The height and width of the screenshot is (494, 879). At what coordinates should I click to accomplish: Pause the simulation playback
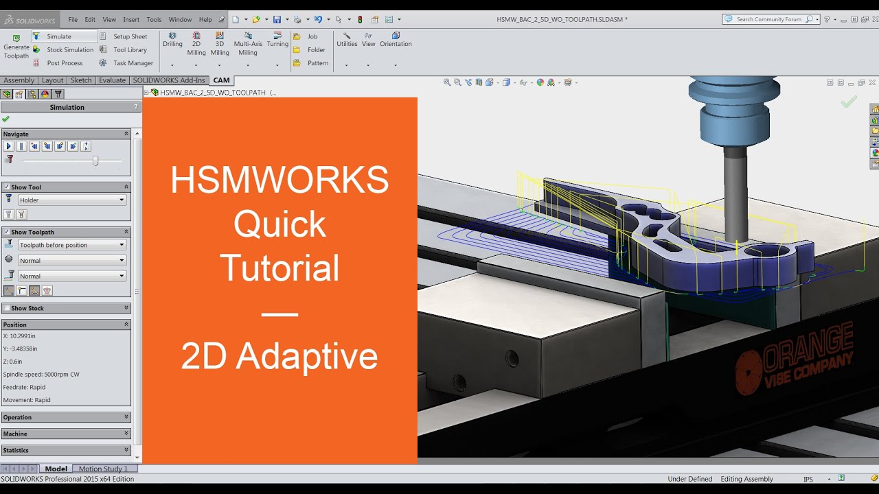pyautogui.click(x=21, y=146)
